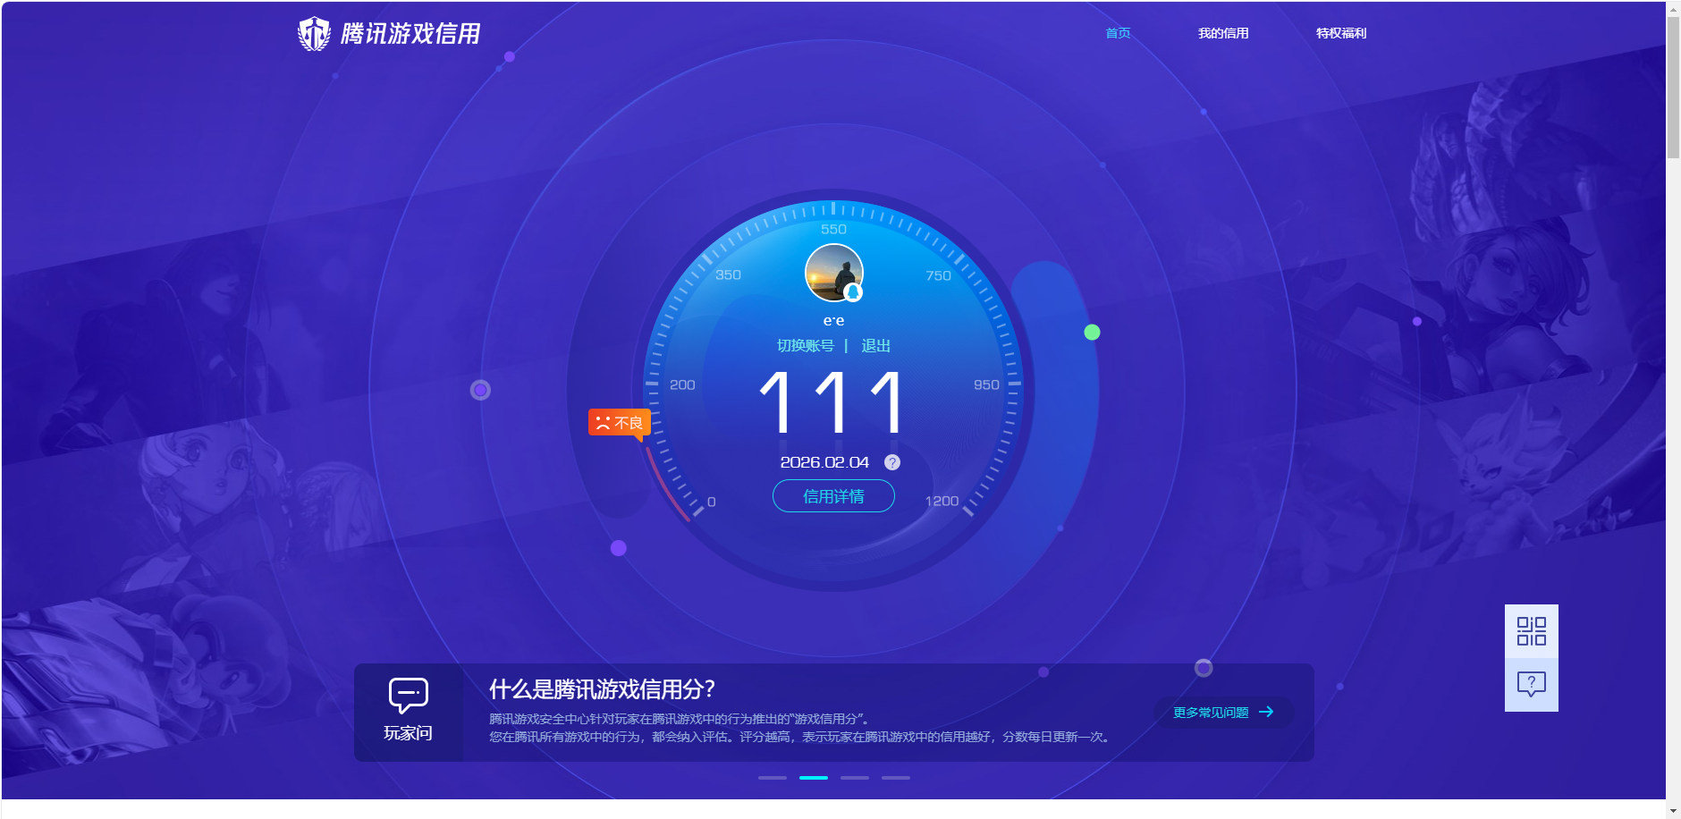Click the 退出 logout link
The width and height of the screenshot is (1681, 819).
pyautogui.click(x=874, y=345)
